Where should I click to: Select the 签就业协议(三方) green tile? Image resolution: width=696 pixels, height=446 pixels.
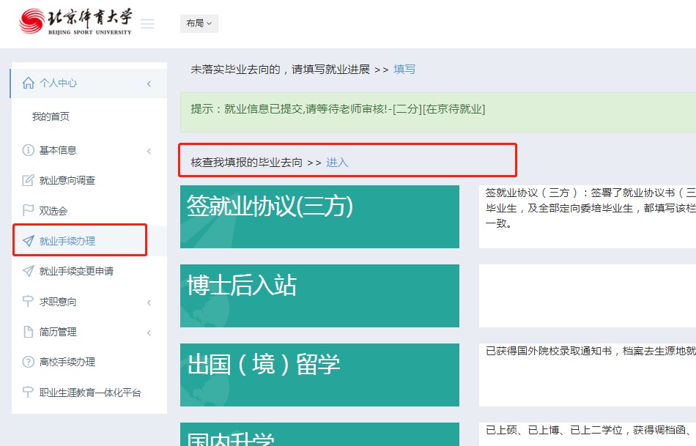(x=319, y=217)
